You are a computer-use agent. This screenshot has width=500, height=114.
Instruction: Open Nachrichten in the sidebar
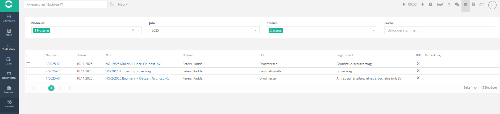(x=9, y=75)
